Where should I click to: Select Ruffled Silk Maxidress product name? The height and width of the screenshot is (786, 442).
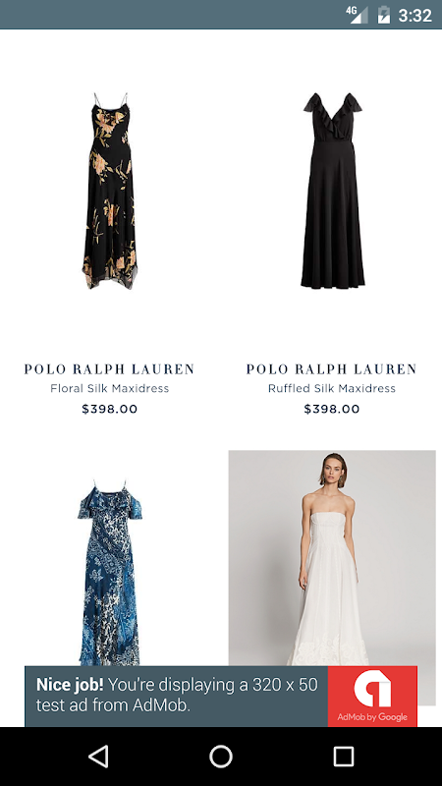click(332, 388)
